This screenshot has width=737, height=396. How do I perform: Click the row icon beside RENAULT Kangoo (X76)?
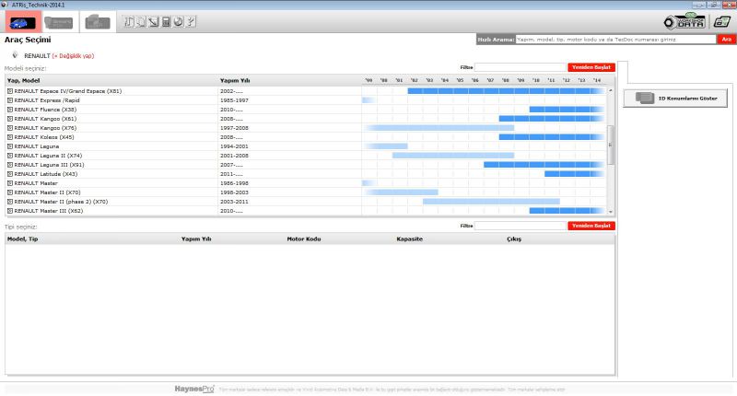10,128
